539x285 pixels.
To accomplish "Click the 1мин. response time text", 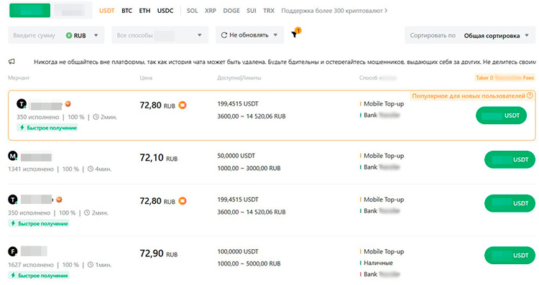I will [x=103, y=265].
